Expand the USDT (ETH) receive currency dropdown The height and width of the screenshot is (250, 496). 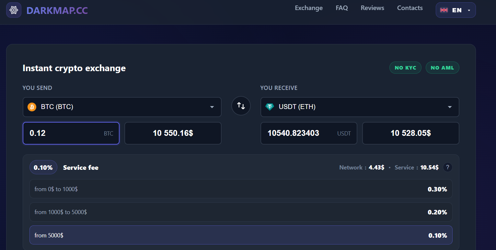click(450, 107)
